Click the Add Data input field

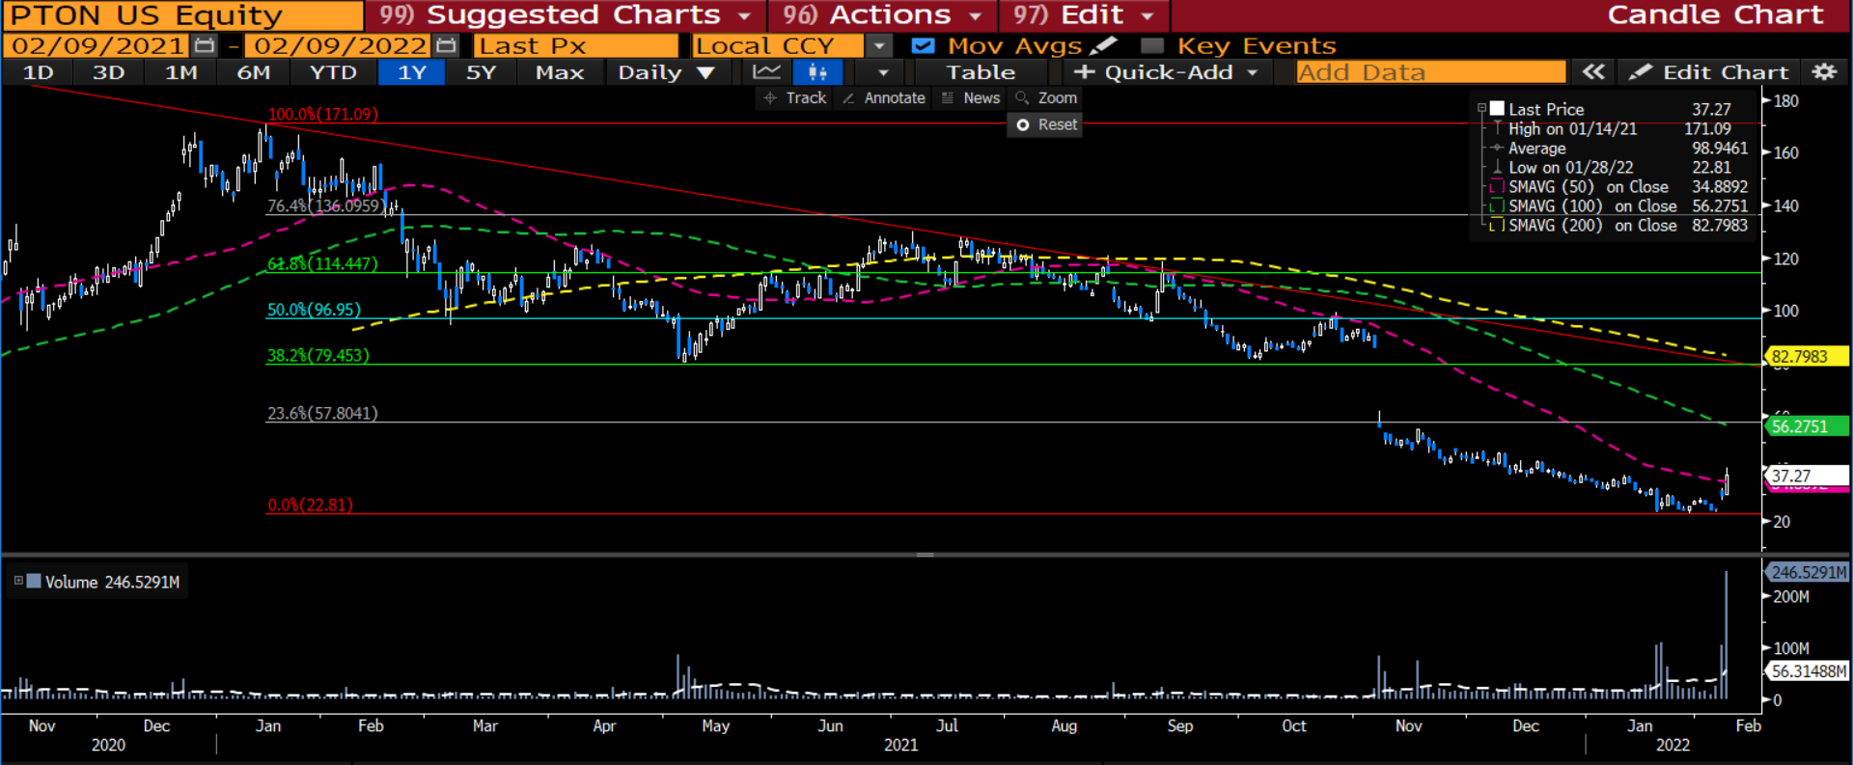[1431, 72]
